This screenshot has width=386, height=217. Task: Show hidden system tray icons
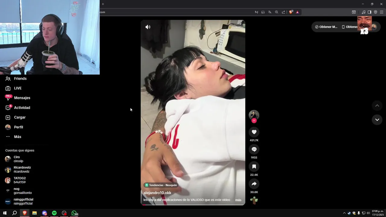344,213
